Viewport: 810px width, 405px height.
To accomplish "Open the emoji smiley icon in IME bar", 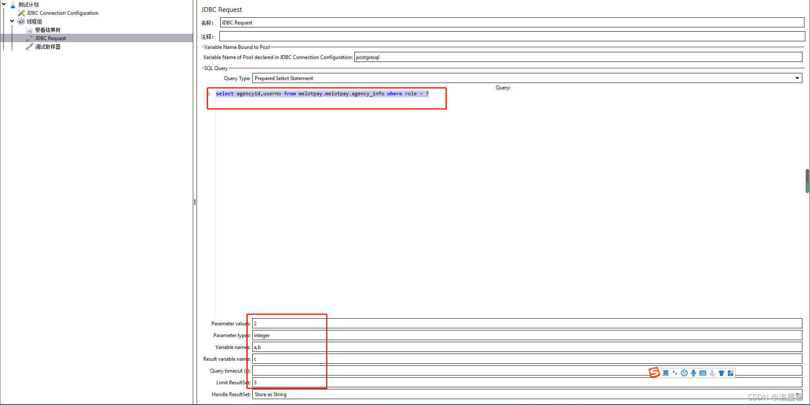I will click(x=684, y=373).
